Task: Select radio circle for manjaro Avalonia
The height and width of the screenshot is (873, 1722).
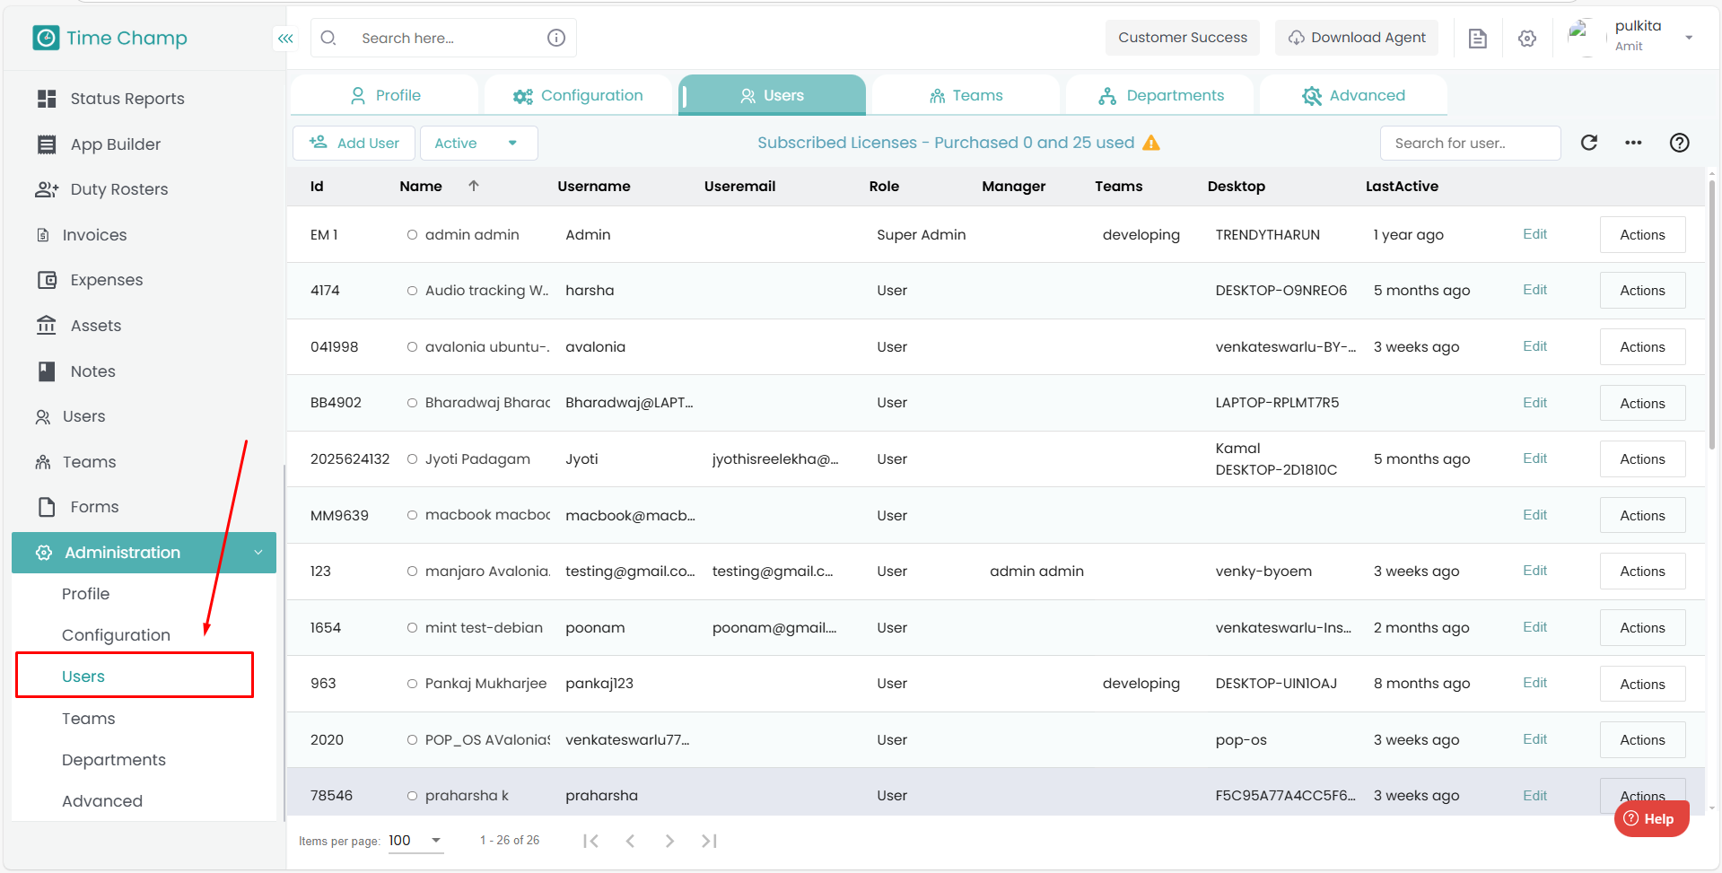Action: pyautogui.click(x=412, y=572)
